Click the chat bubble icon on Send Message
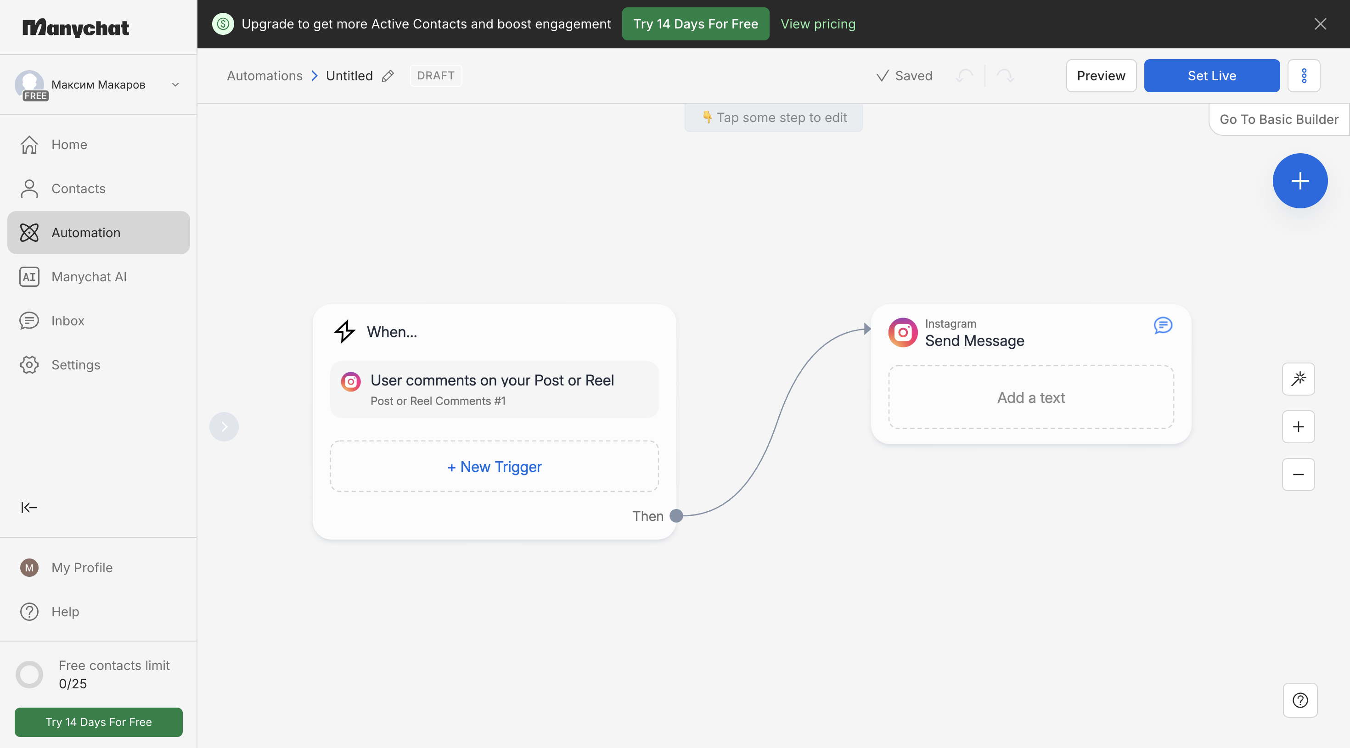 [1163, 325]
